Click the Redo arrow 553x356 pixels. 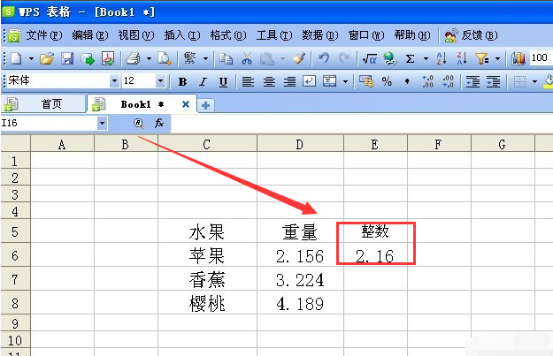coord(344,58)
